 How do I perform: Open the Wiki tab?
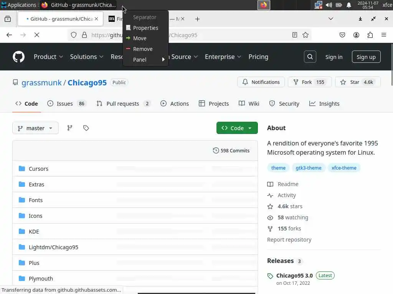coord(249,103)
